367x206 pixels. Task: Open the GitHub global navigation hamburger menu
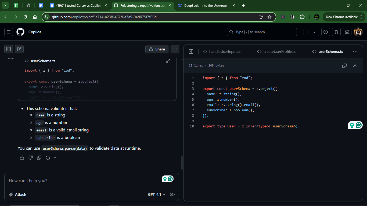(9, 32)
